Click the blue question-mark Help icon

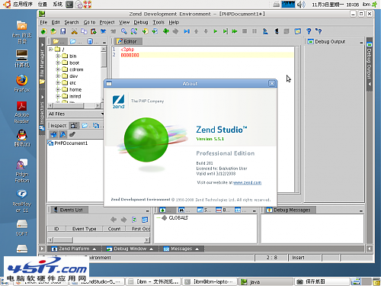309,31
